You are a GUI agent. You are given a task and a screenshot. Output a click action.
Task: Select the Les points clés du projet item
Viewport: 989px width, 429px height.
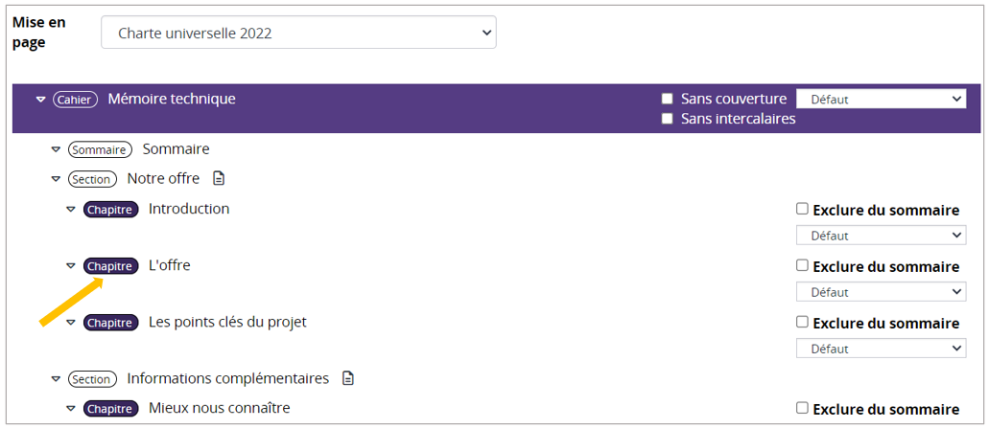[x=227, y=322]
